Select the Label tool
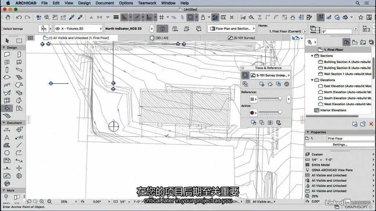This screenshot has width=376, height=211. [19, 138]
